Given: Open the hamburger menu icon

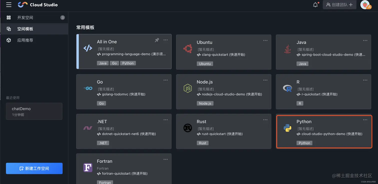Looking at the screenshot, I should pos(9,5).
